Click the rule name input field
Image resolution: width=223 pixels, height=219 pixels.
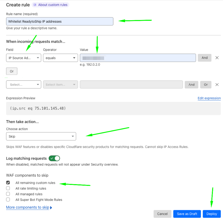click(x=60, y=21)
